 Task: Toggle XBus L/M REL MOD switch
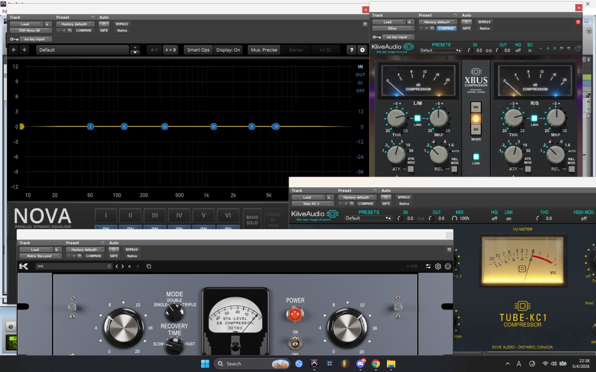(x=454, y=169)
